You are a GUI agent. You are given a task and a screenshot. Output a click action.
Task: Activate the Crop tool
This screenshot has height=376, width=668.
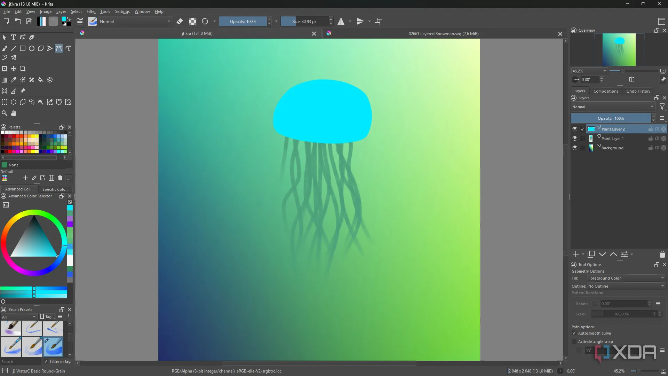(x=23, y=69)
